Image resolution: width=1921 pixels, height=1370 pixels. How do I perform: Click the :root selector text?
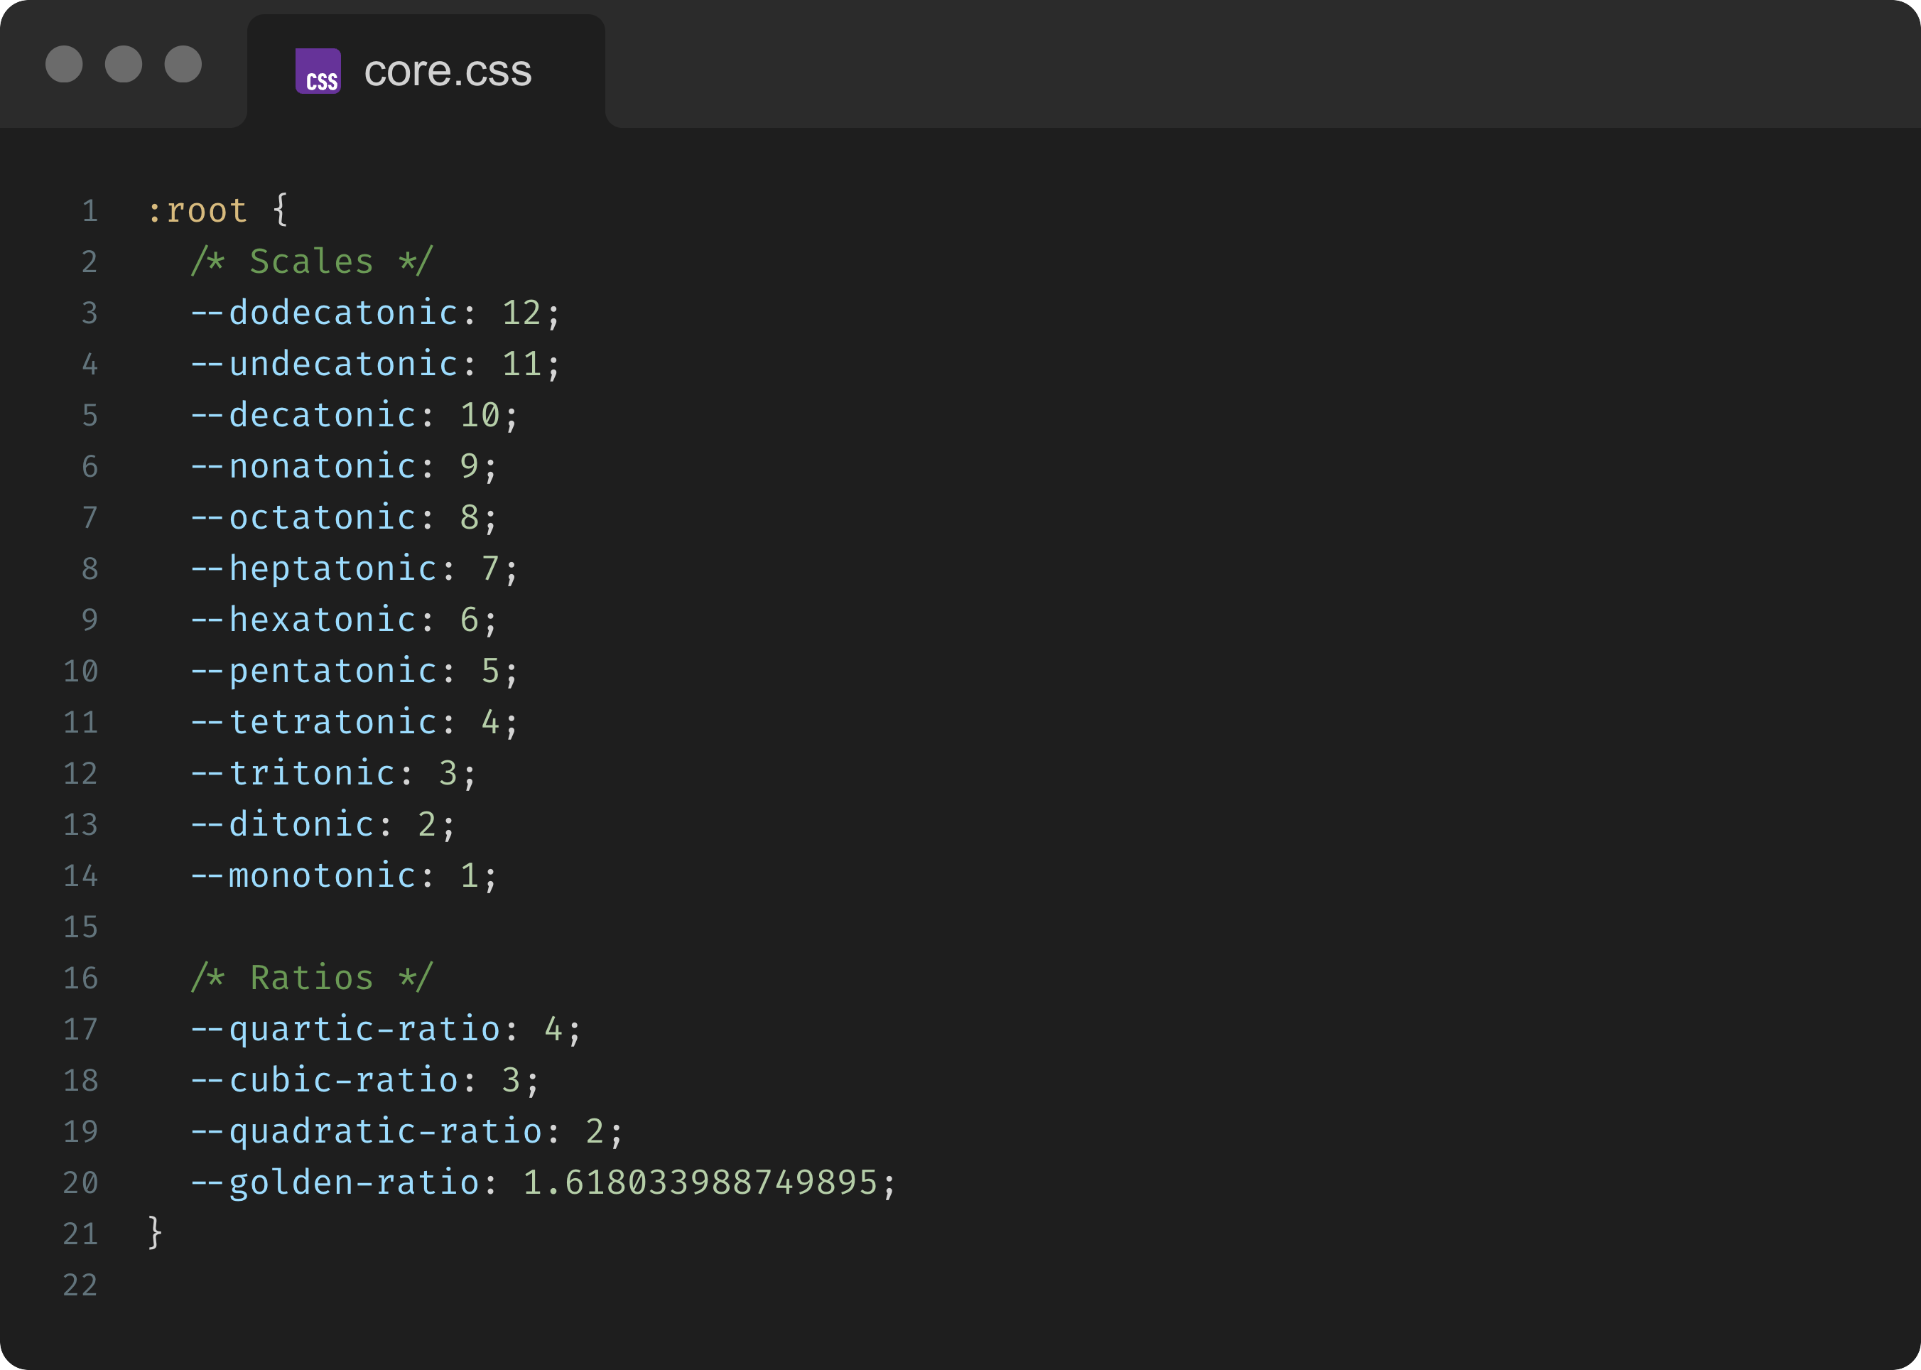197,211
